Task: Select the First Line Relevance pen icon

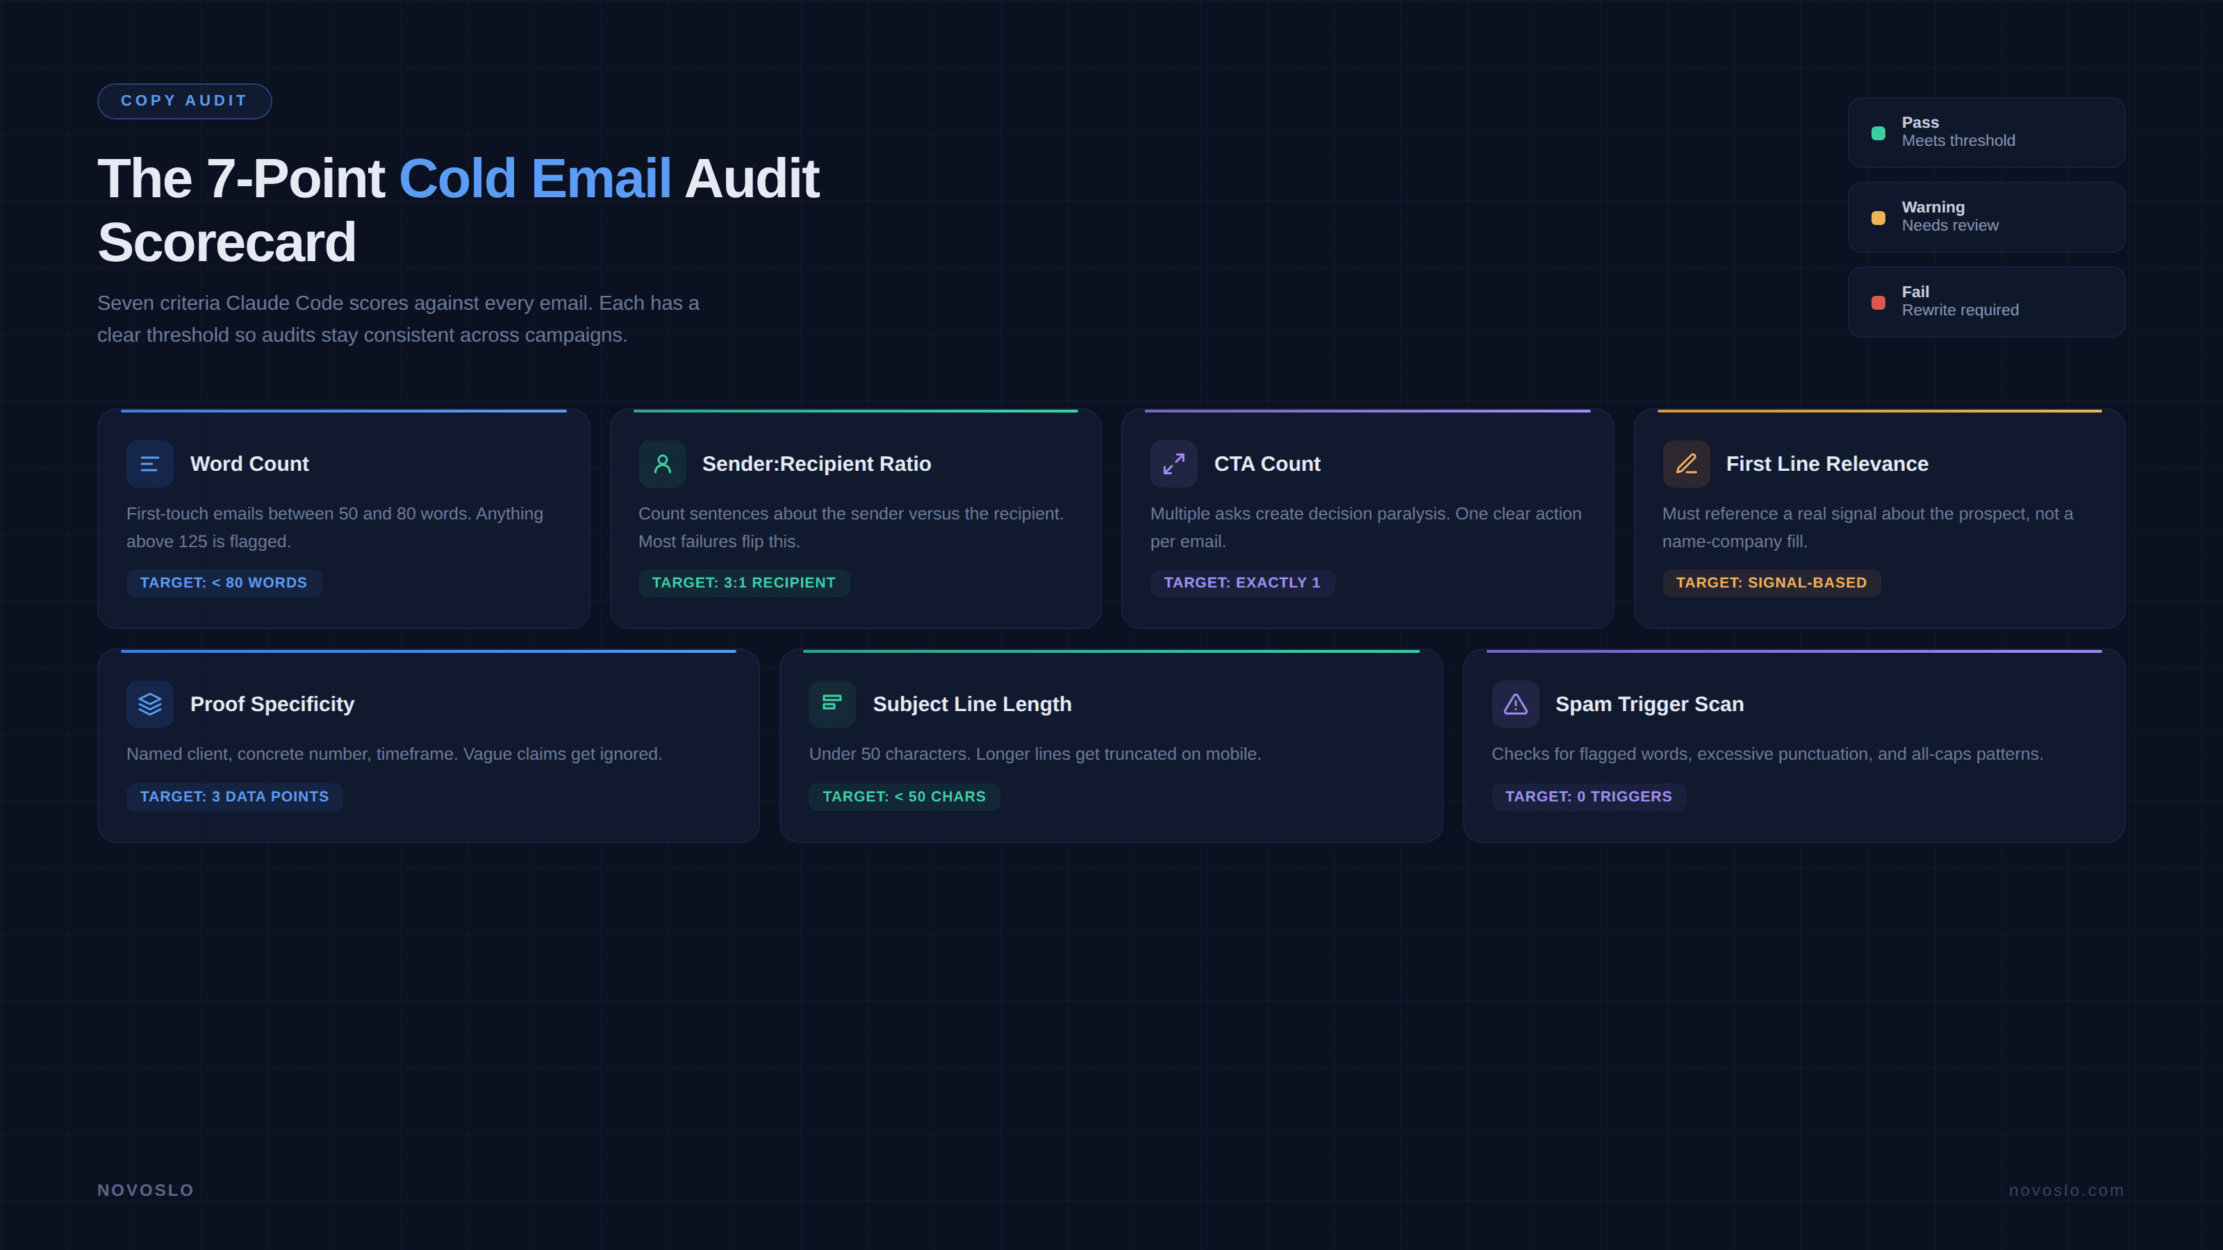Action: pyautogui.click(x=1685, y=463)
